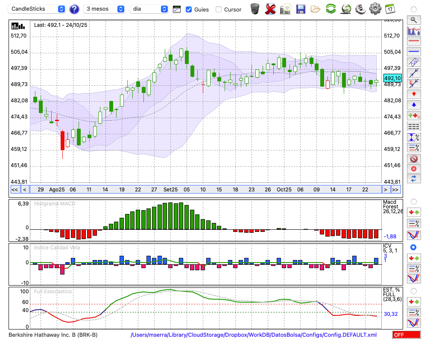This screenshot has height=341, width=427.
Task: Click the blue floppy disk save icon
Action: click(x=301, y=9)
